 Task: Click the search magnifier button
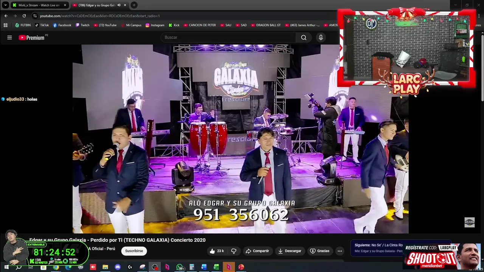[x=304, y=37]
